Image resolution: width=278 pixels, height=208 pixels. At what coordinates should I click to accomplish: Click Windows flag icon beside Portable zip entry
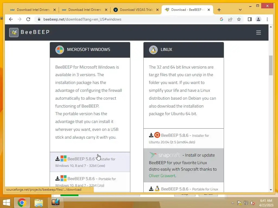pyautogui.click(x=64, y=178)
